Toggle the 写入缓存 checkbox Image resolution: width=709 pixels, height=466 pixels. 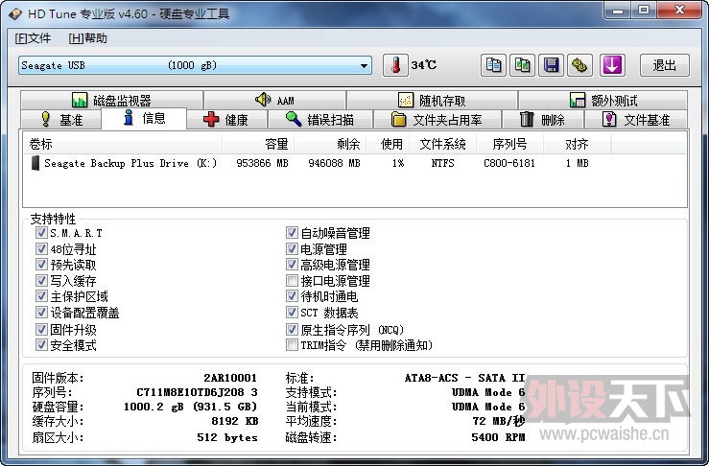click(x=41, y=280)
